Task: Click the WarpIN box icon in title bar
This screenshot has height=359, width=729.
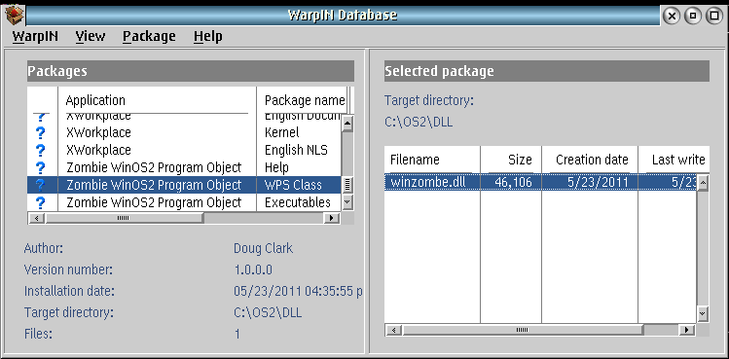Action: point(15,15)
